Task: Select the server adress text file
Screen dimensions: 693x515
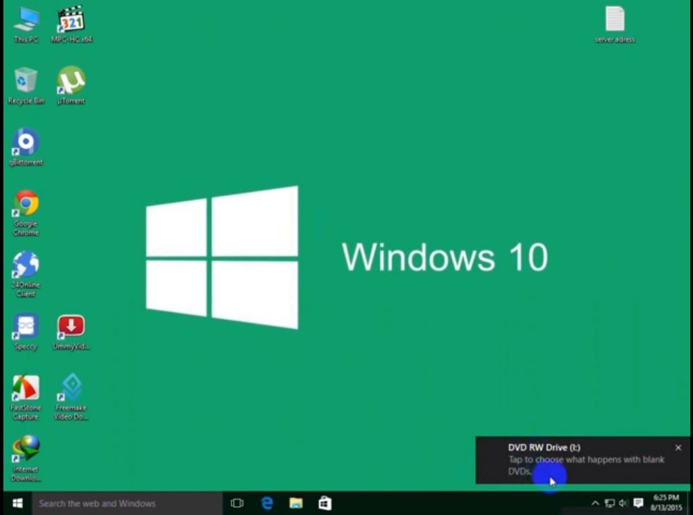Action: (x=614, y=25)
